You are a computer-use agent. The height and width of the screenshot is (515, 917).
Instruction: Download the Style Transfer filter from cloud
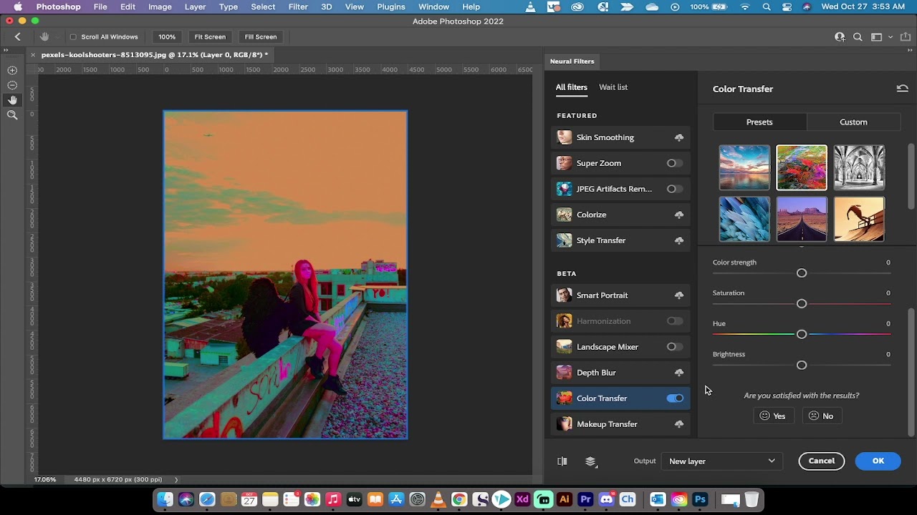pyautogui.click(x=678, y=240)
